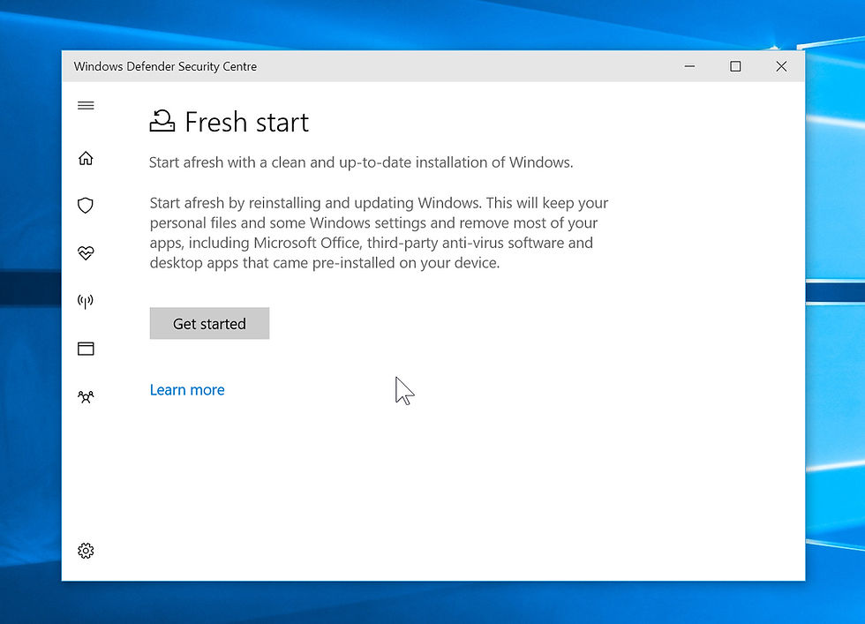Close the Windows Defender Security Centre window

[781, 66]
